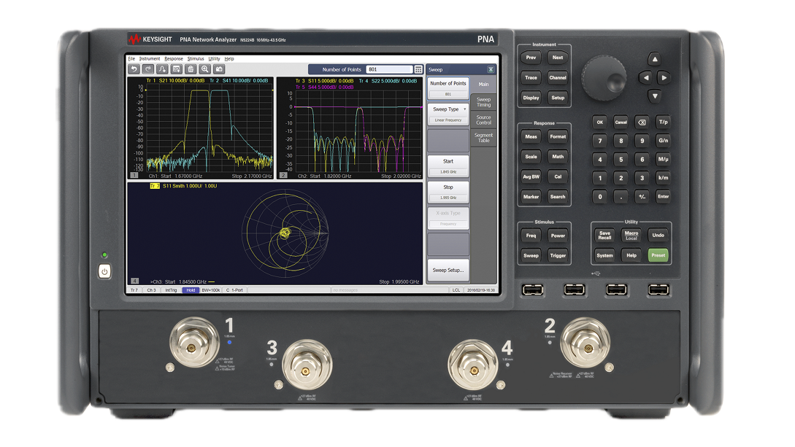The image size is (795, 447).
Task: Click the trash delete toolbar icon
Action: tap(191, 69)
